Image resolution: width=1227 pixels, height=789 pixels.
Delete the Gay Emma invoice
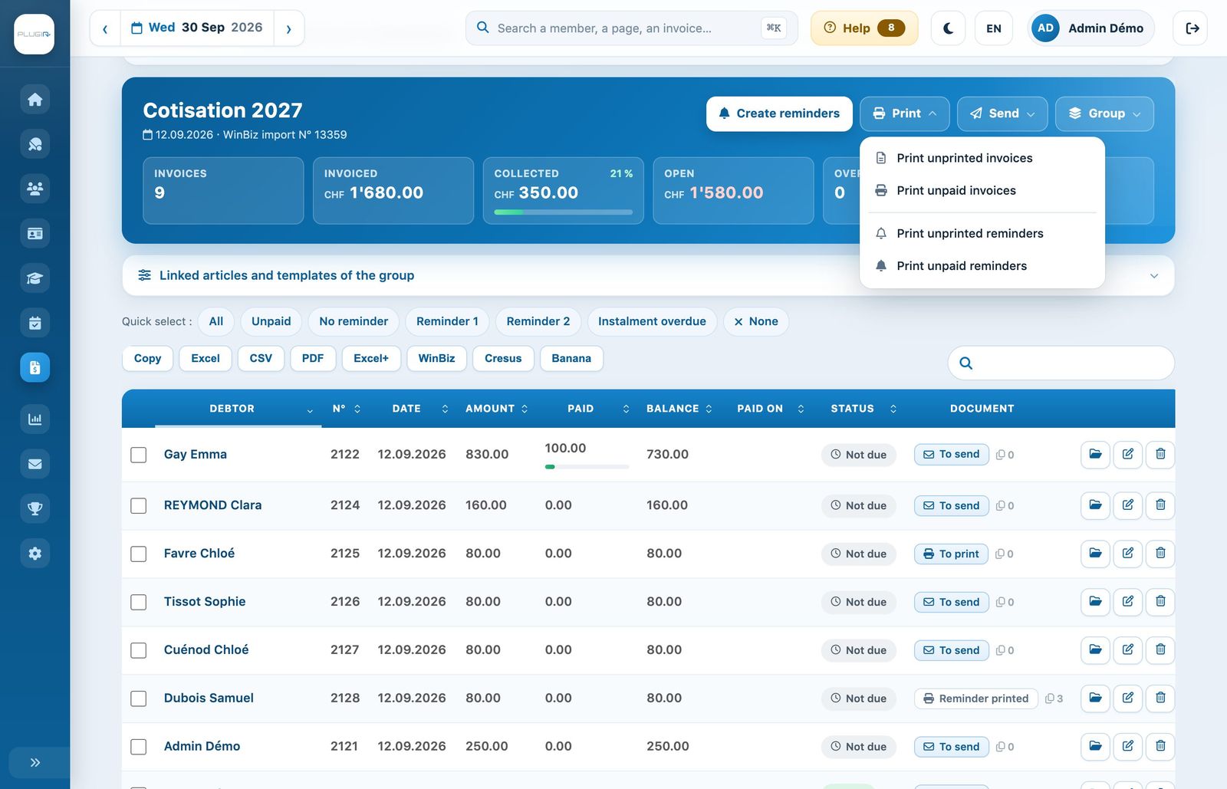[1160, 454]
